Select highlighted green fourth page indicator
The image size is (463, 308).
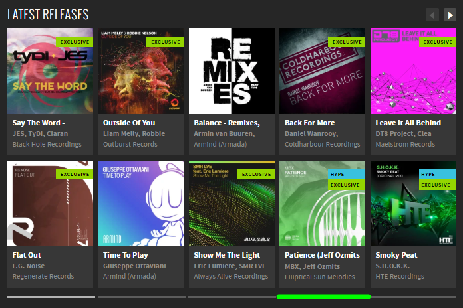[x=323, y=297]
